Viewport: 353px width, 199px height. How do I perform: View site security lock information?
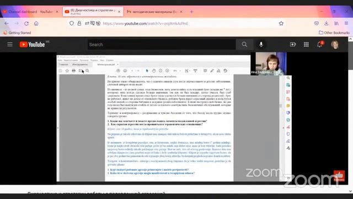pos(79,23)
